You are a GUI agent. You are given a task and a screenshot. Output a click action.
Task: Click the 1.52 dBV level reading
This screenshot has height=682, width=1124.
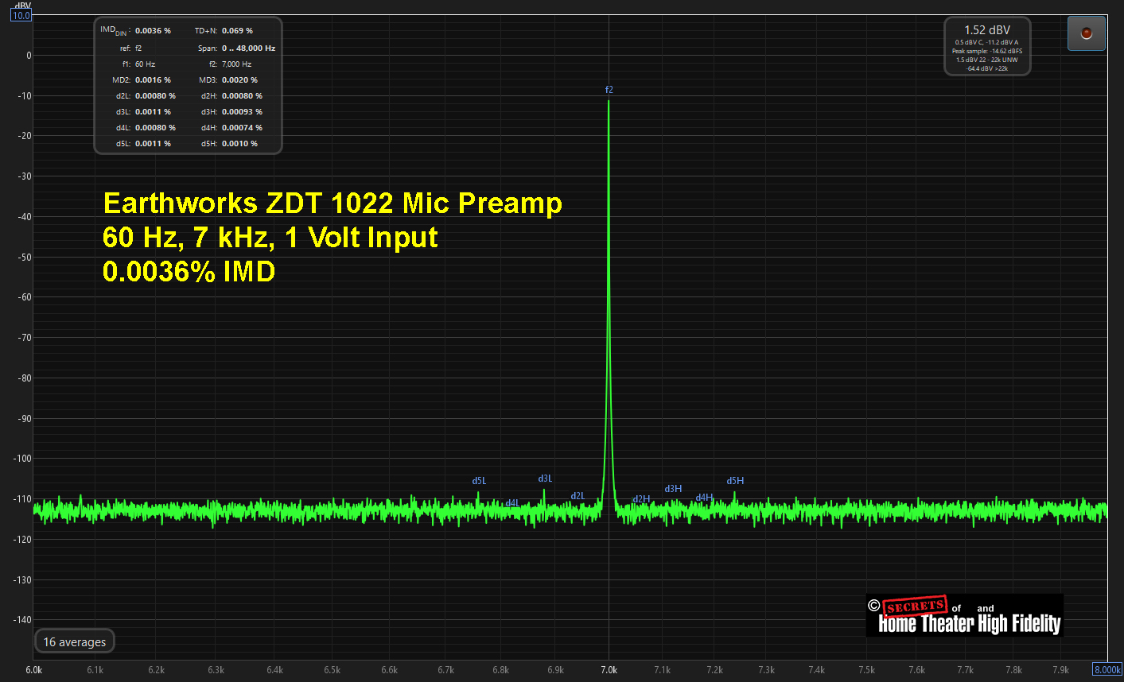987,30
